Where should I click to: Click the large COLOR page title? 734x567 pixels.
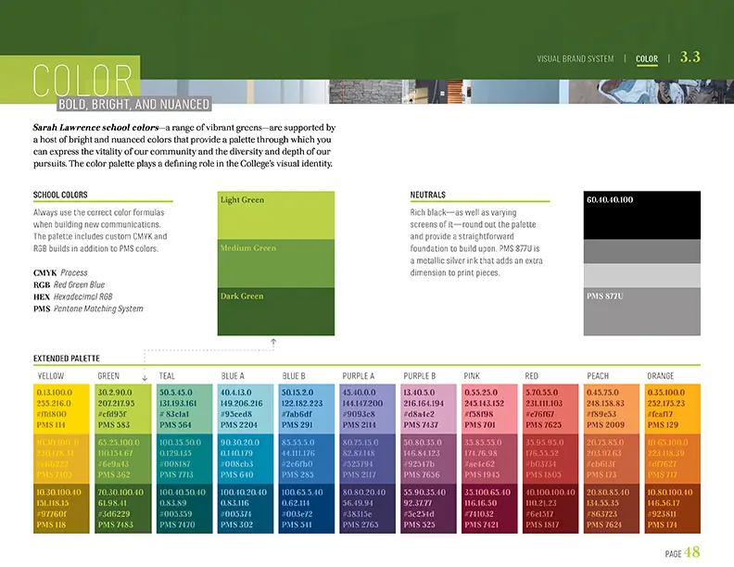(x=82, y=81)
